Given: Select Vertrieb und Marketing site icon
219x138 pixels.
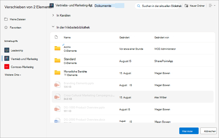Looking at the screenshot, I should click(x=7, y=59).
